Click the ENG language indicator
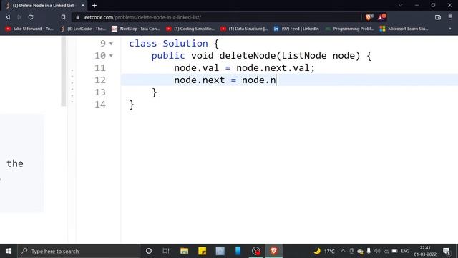 405,251
